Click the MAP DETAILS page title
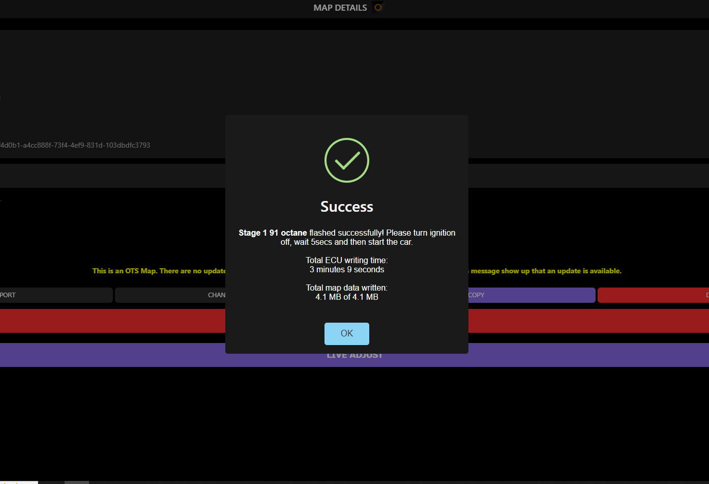The image size is (709, 484). tap(340, 8)
